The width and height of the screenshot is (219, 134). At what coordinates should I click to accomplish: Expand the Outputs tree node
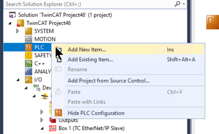tap(42, 120)
